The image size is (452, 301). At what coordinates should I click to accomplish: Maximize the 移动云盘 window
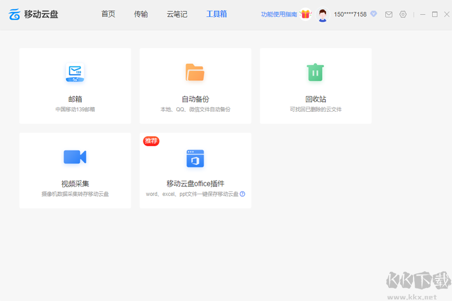pos(434,14)
